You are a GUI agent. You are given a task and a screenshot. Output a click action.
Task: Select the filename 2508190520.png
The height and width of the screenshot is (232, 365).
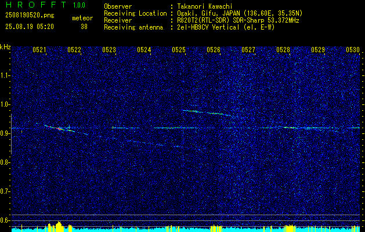tap(30, 16)
